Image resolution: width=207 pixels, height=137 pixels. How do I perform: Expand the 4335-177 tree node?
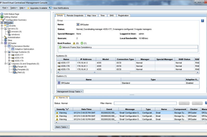point(9,55)
